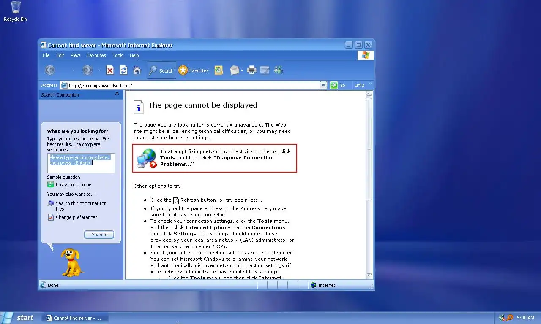Screen dimensions: 541x324
Task: Stop loading with the red X icon
Action: 110,70
